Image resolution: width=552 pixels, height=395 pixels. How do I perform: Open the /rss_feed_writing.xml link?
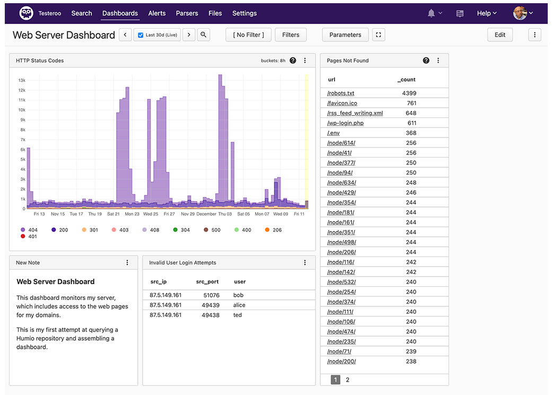tap(355, 113)
